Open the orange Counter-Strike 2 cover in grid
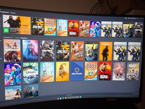145x109 pixels. click(x=106, y=51)
